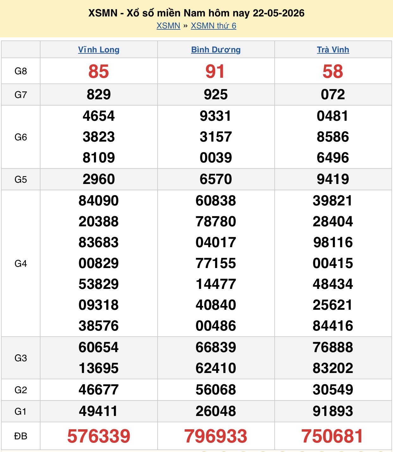Open the XSMN thứ 6 link
Screen dimensions: 393x452
pyautogui.click(x=214, y=26)
